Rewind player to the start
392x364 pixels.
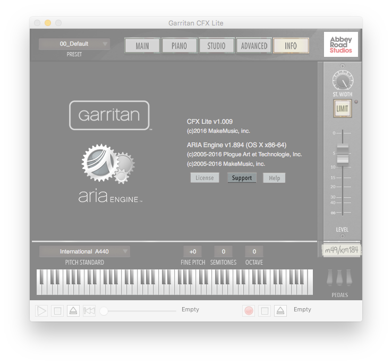[89, 311]
